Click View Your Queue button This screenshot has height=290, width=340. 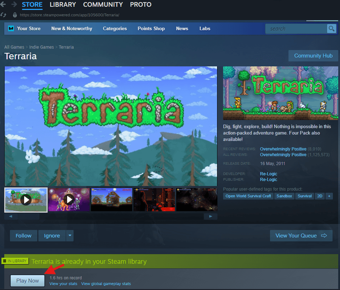point(301,235)
